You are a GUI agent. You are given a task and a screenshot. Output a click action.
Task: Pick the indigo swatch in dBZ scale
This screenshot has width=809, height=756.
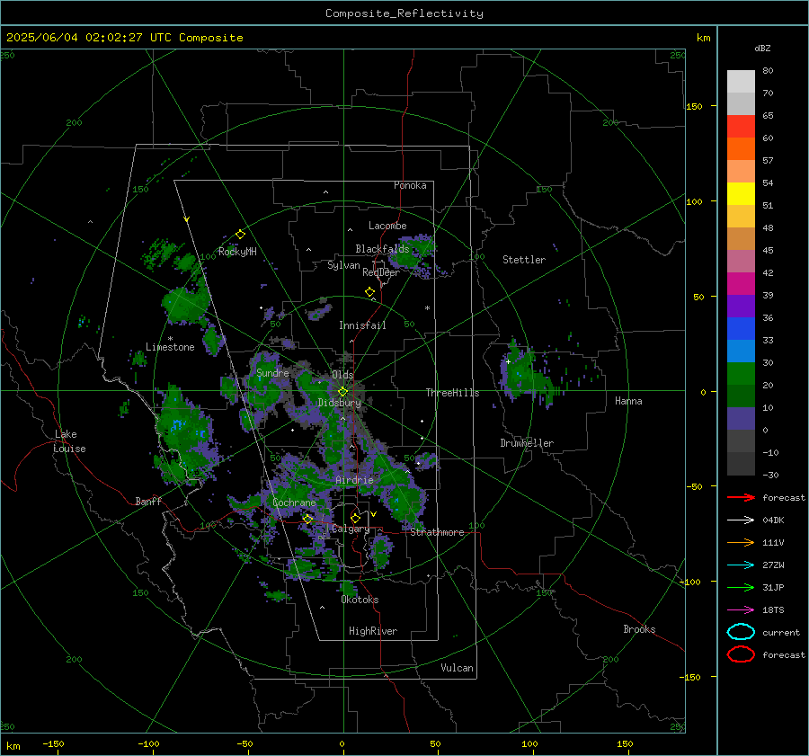[741, 418]
